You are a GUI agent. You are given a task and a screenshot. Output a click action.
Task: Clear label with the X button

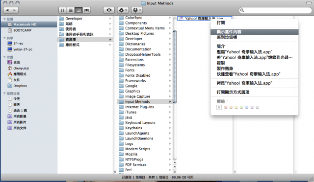[219, 108]
